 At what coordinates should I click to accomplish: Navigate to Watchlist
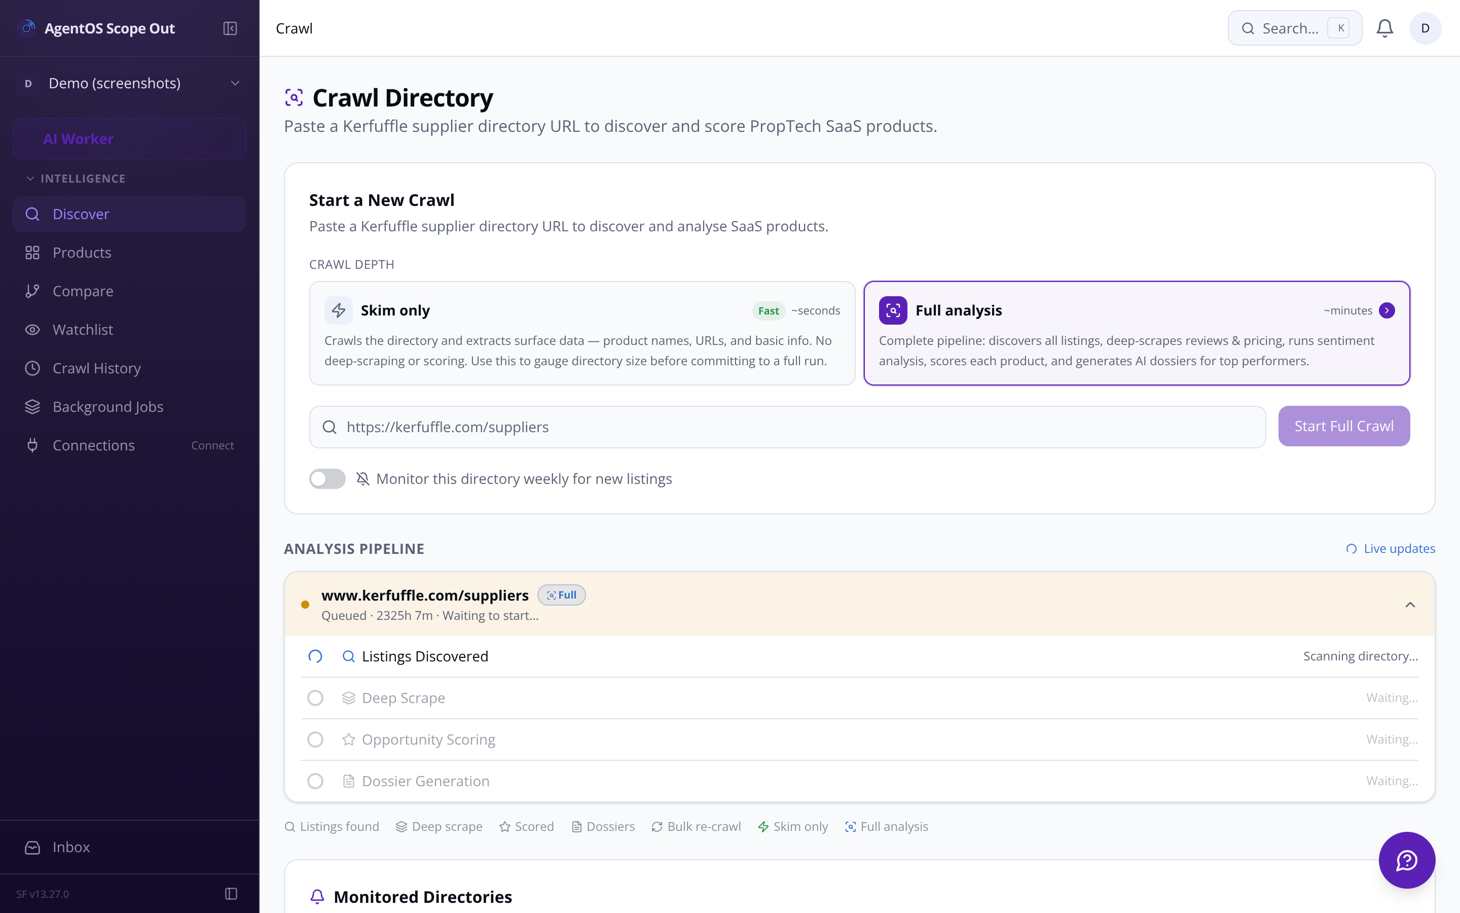pos(129,330)
